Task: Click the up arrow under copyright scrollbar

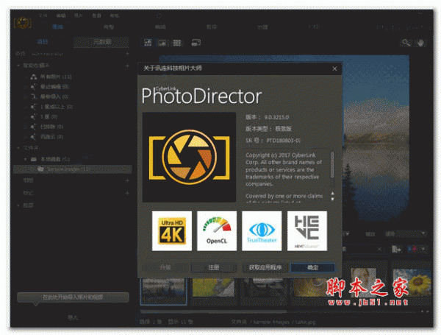Action: 332,194
